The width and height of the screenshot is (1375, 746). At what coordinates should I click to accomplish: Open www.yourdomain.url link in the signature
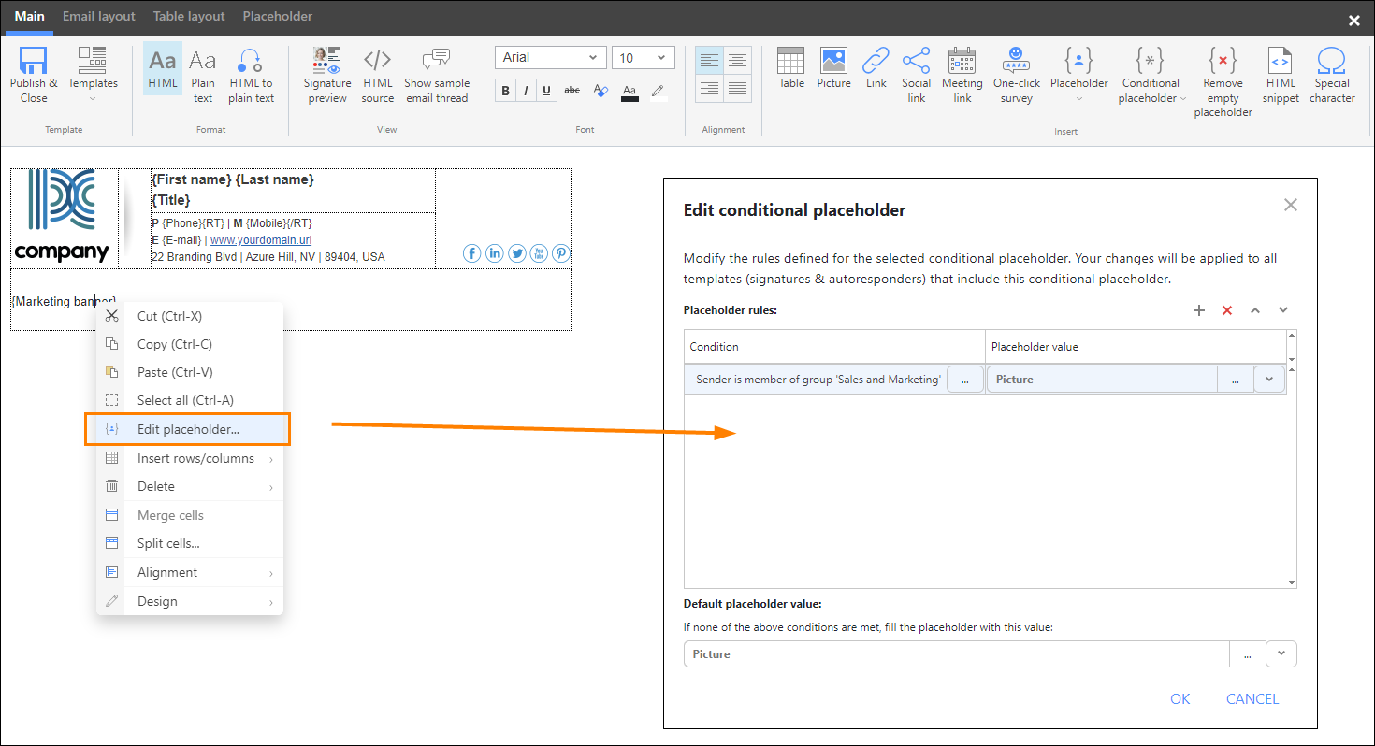point(260,239)
